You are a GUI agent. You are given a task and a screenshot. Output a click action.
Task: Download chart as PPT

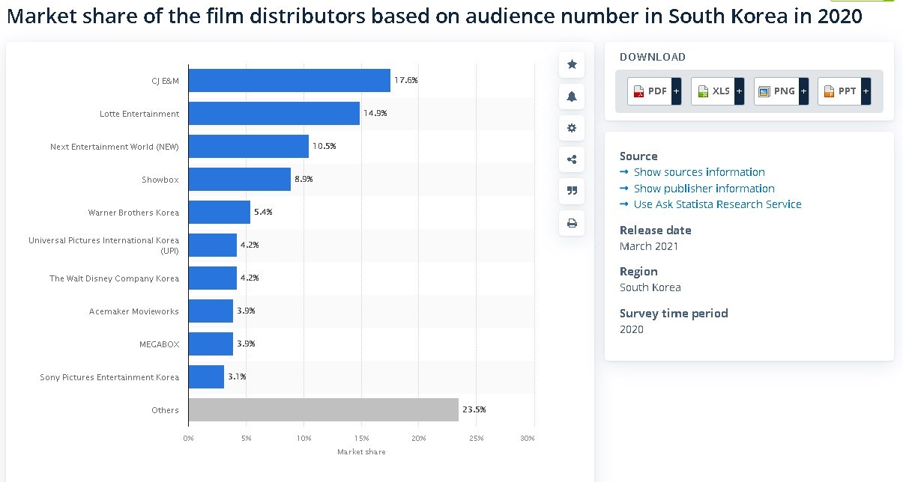(839, 91)
